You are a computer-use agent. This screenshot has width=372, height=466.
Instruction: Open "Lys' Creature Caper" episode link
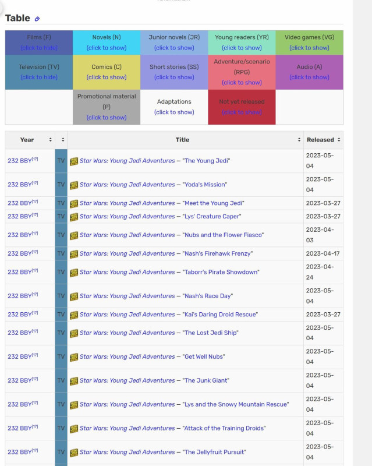(211, 216)
